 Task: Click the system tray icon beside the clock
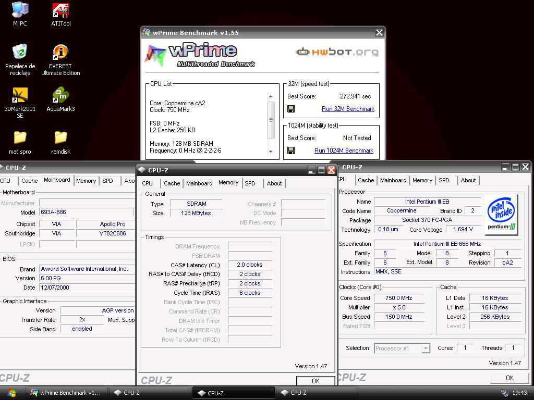(x=504, y=393)
